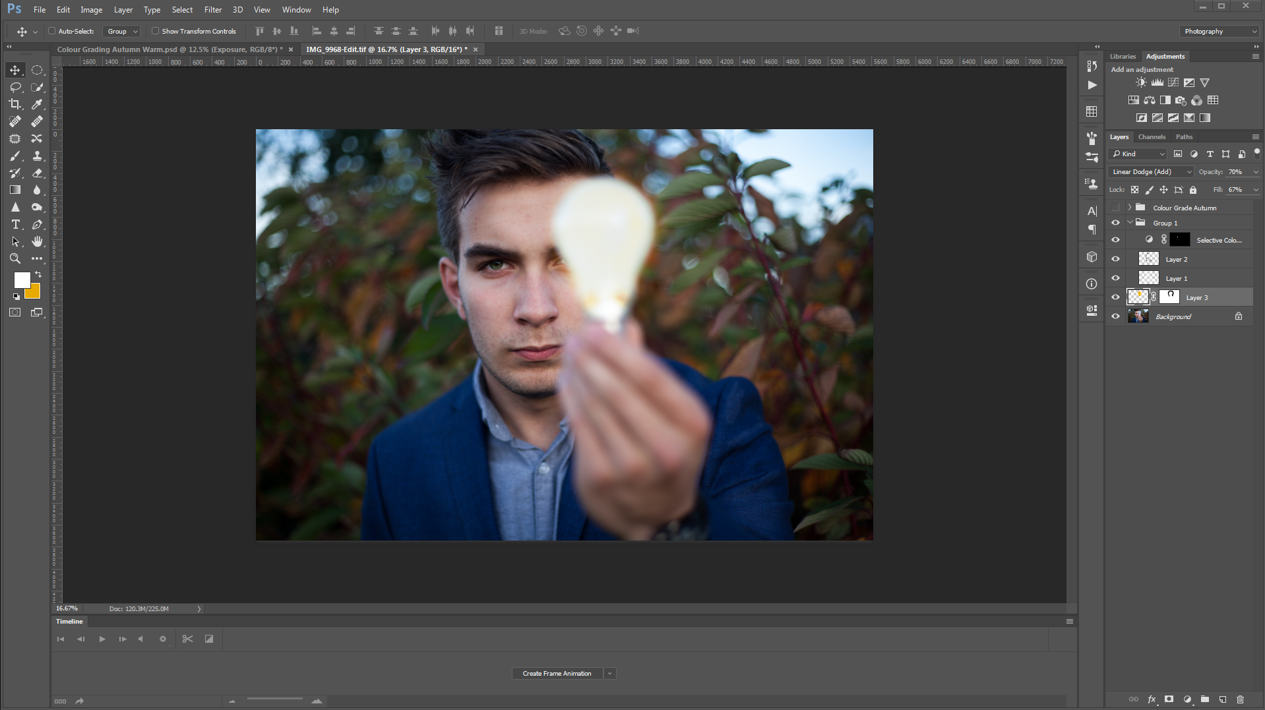The image size is (1265, 710).
Task: Toggle Group 1 visibility eye
Action: (1115, 223)
